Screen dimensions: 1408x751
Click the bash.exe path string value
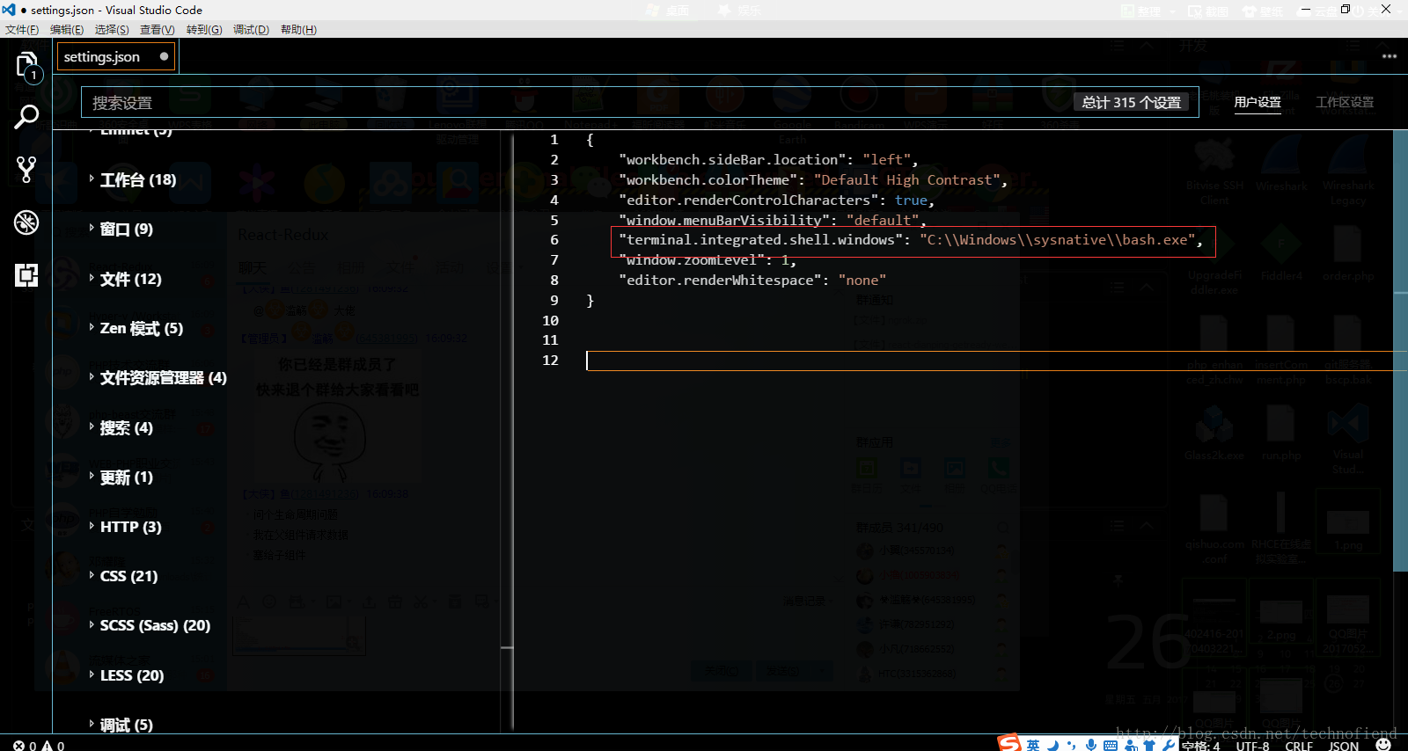[1058, 239]
